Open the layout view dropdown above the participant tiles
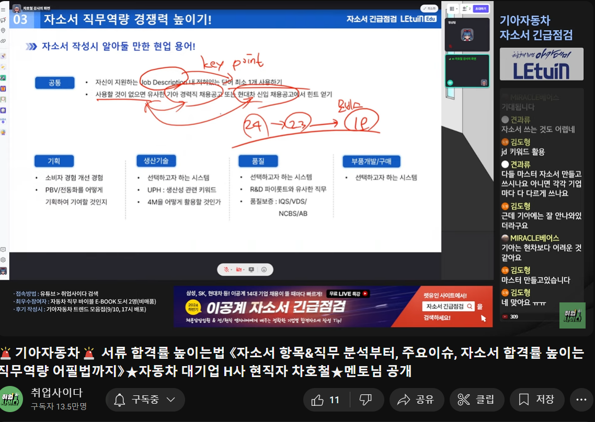 [x=453, y=9]
